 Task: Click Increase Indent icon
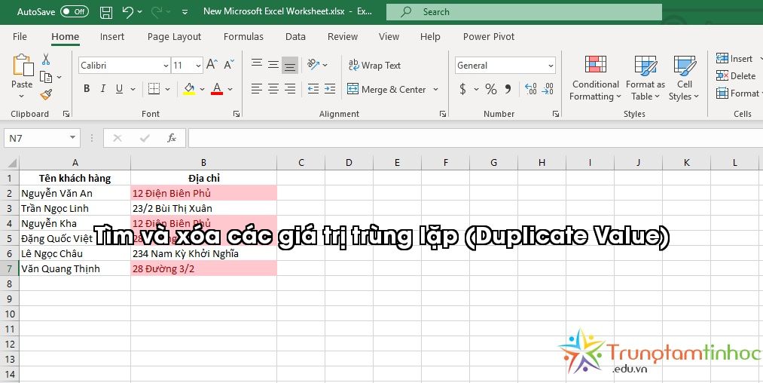330,89
